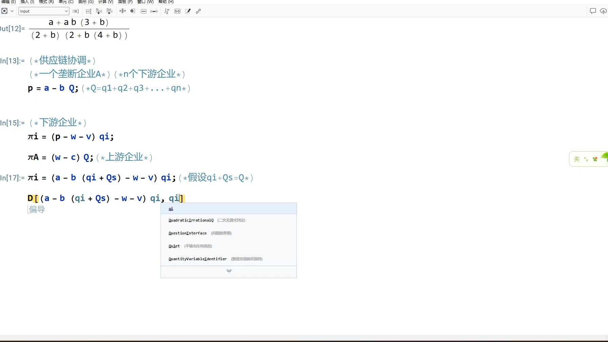Viewport: 608px width, 342px height.
Task: Click the Out[12] fraction denominator
Action: click(x=79, y=35)
